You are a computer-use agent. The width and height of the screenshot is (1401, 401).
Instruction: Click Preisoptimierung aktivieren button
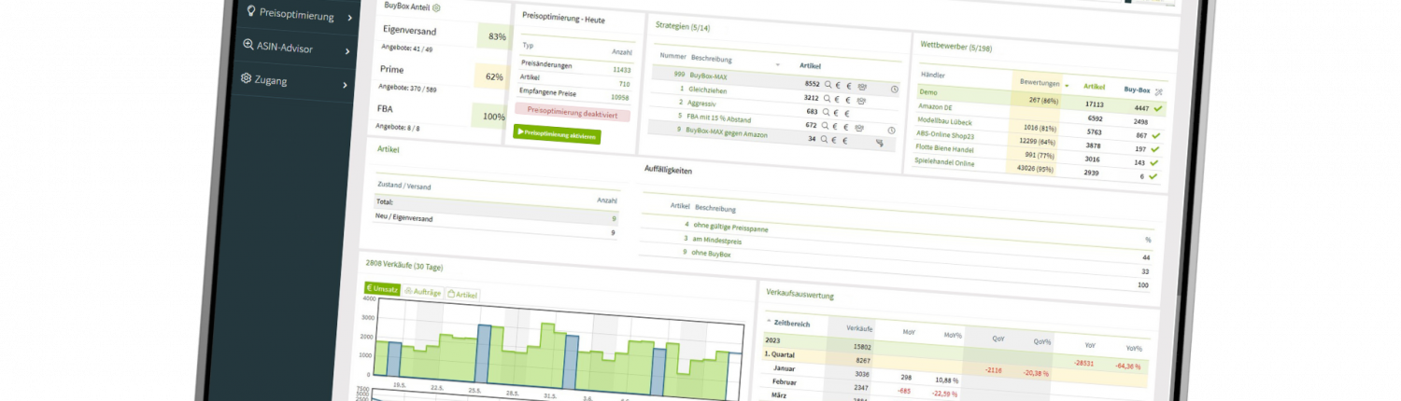[557, 133]
